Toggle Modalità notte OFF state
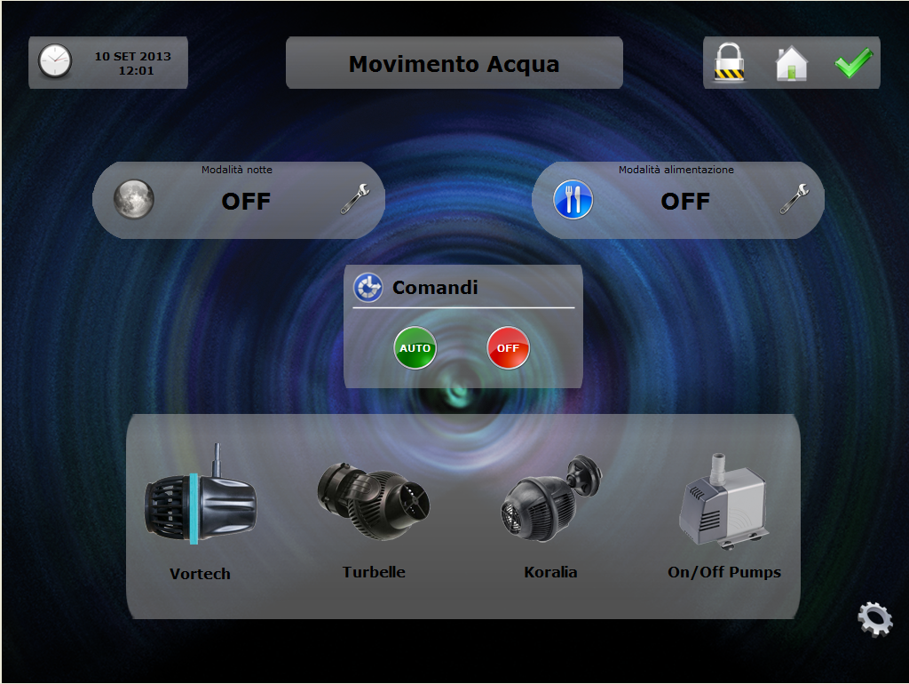 coord(246,202)
